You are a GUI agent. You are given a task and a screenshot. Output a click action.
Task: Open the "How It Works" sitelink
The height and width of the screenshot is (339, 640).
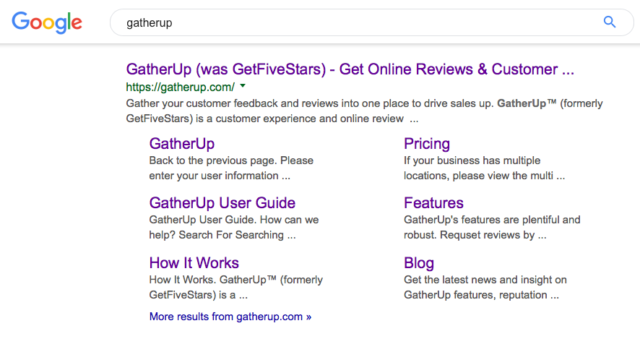pyautogui.click(x=194, y=262)
